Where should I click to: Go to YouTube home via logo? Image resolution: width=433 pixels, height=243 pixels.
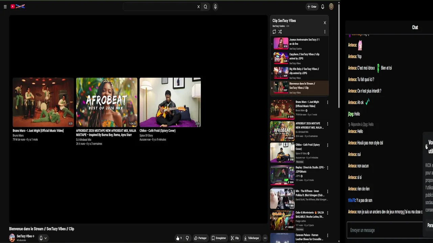18,6
